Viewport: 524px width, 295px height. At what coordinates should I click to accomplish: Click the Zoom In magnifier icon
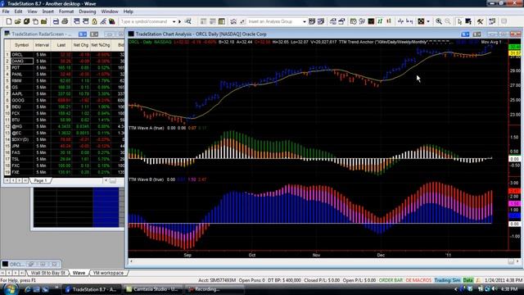point(439,21)
